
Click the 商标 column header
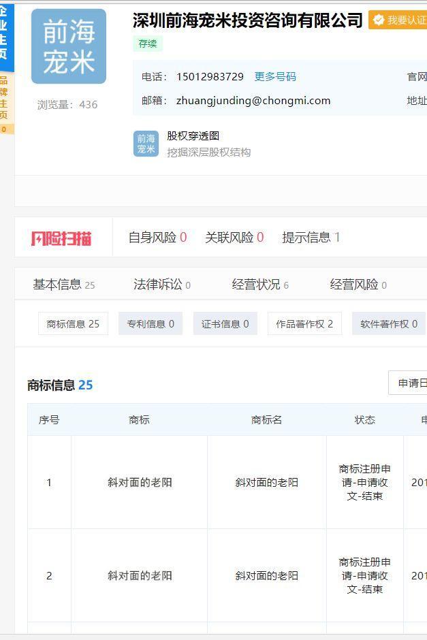click(139, 419)
